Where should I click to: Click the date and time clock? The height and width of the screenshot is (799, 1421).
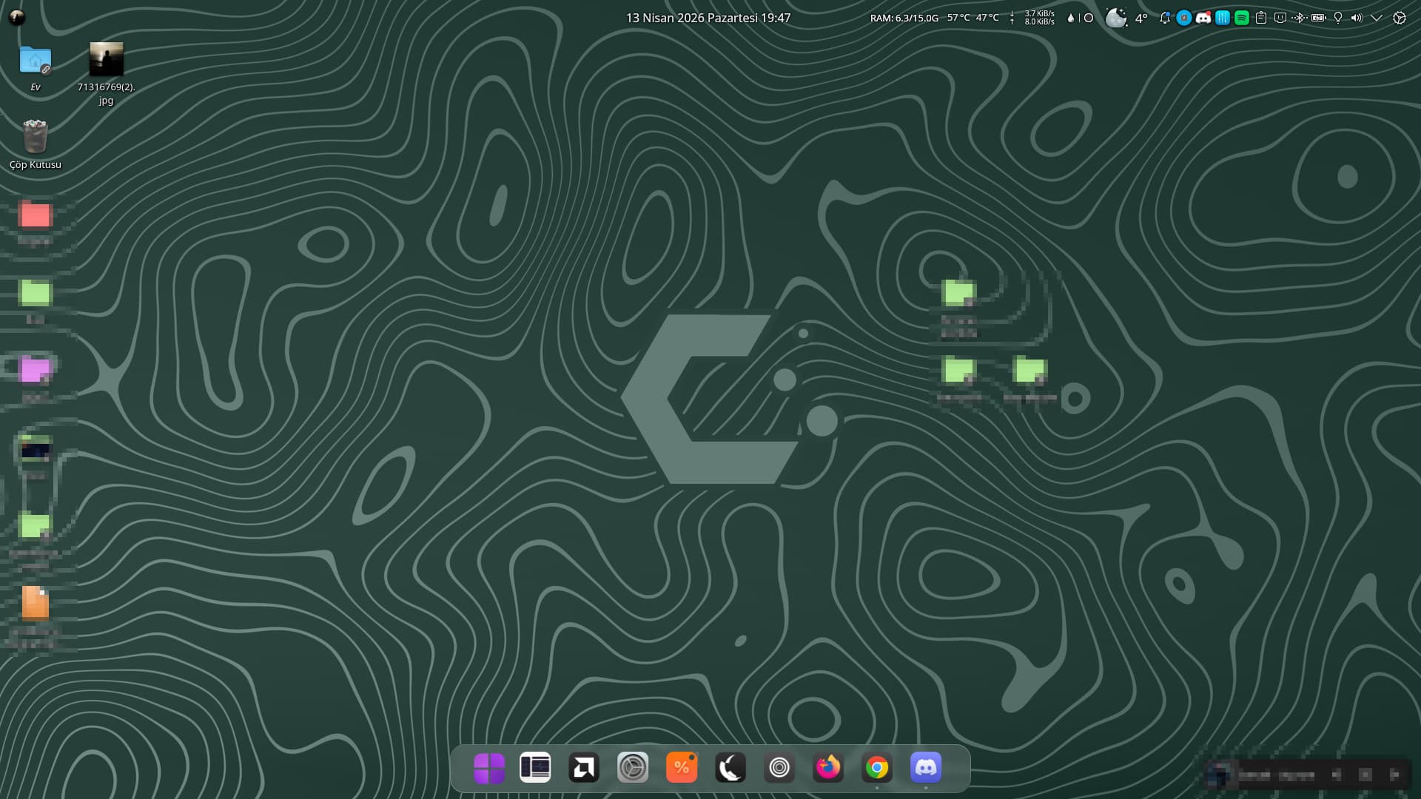[708, 18]
